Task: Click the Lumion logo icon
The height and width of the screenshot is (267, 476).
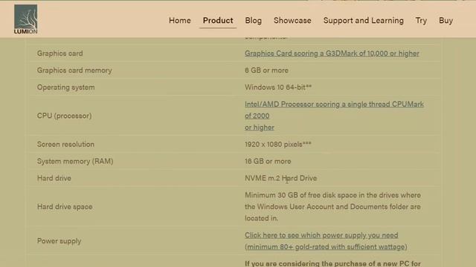Action: (x=26, y=19)
